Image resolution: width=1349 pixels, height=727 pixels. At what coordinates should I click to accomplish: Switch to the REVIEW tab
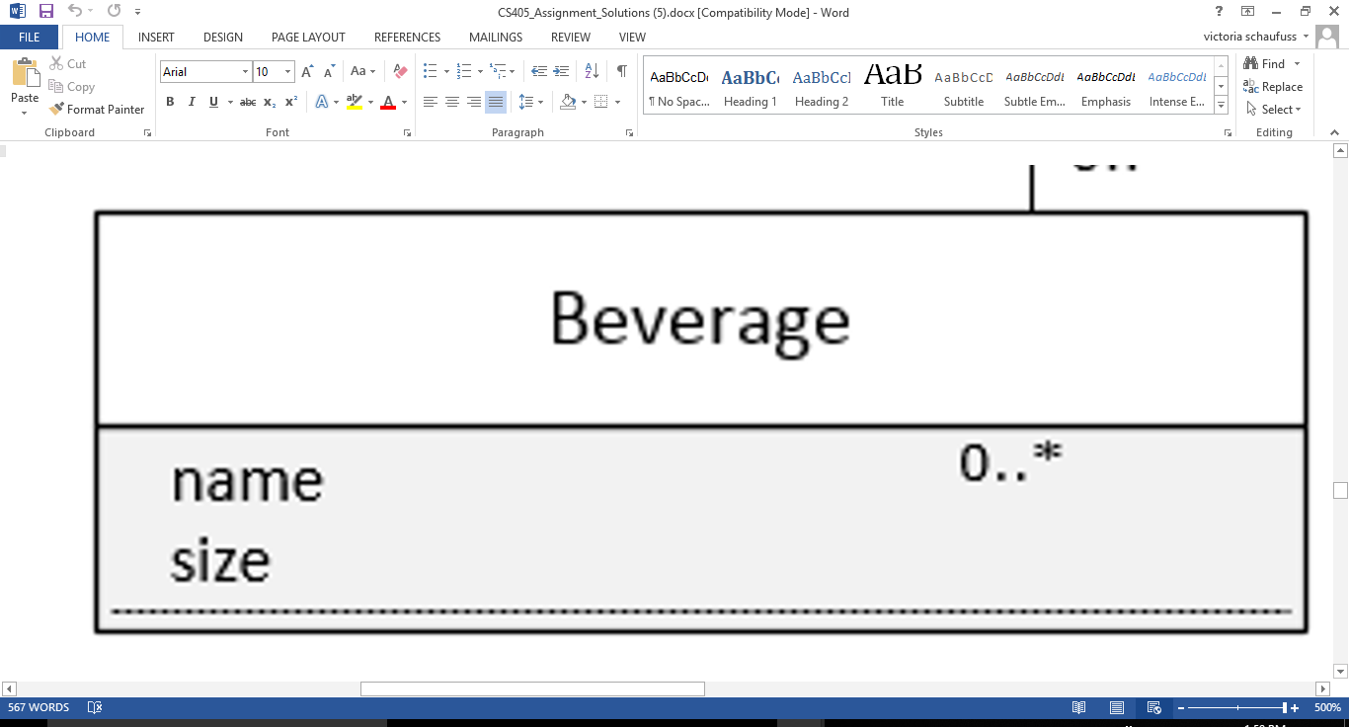click(571, 38)
